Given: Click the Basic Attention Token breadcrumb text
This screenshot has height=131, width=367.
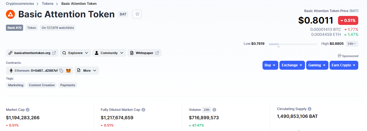Looking at the screenshot, I should pos(79,4).
